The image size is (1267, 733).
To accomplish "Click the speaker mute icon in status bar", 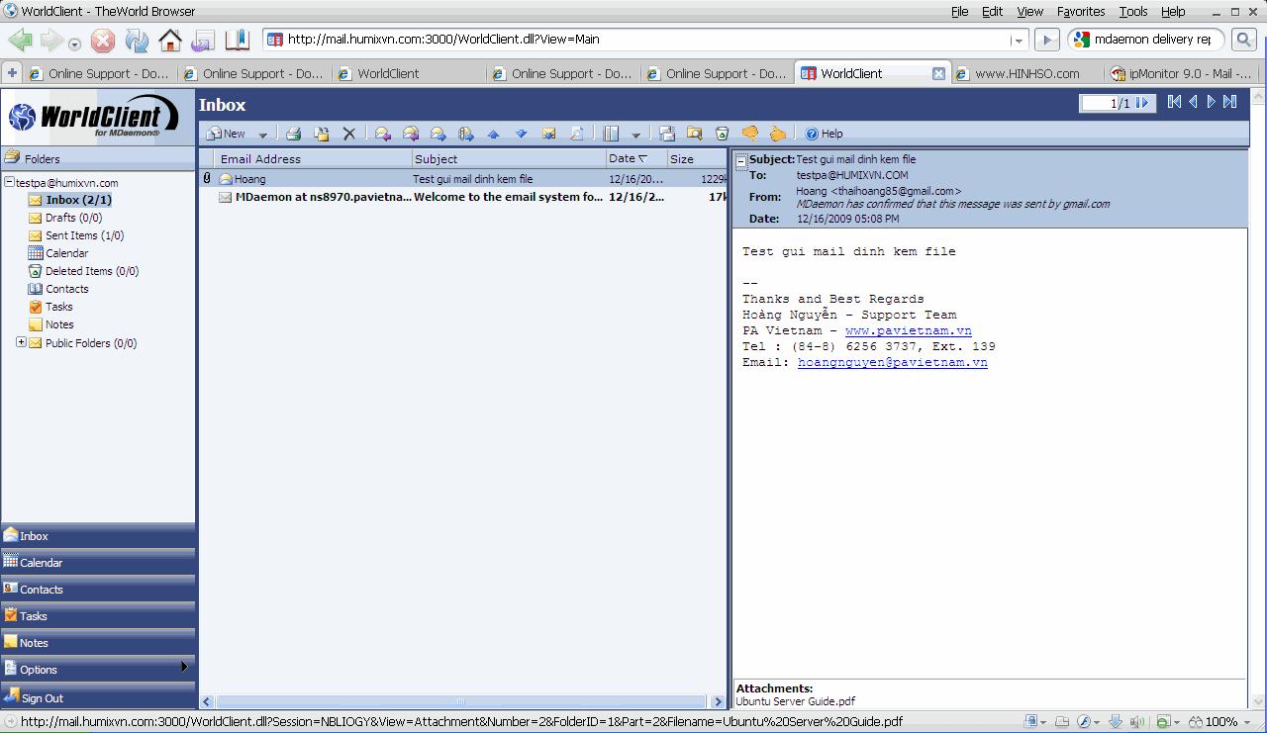I will pos(1136,722).
